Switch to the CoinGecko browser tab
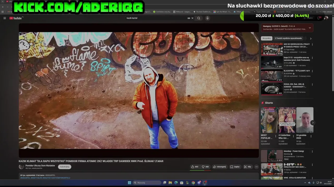334x187 pixels. click(162, 12)
